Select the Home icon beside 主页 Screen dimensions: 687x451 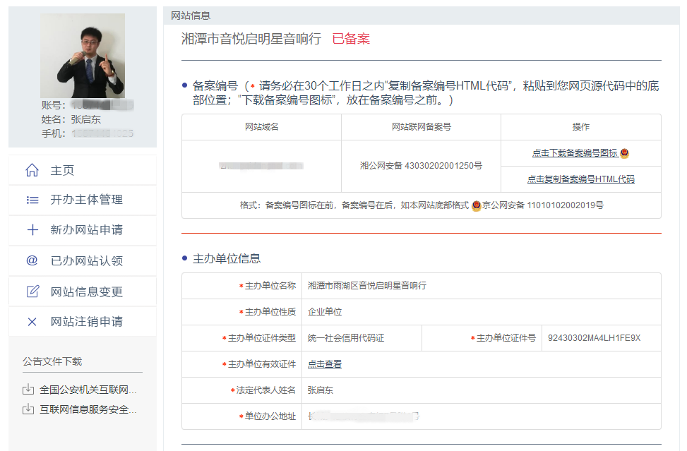pyautogui.click(x=31, y=170)
